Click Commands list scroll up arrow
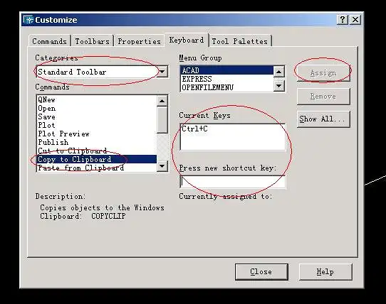This screenshot has height=304, width=386. (162, 101)
